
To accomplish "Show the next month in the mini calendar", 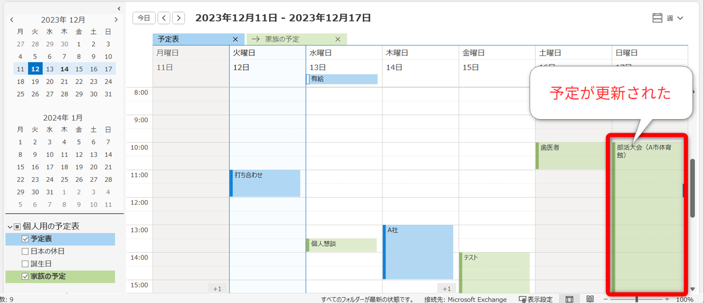I will point(116,20).
